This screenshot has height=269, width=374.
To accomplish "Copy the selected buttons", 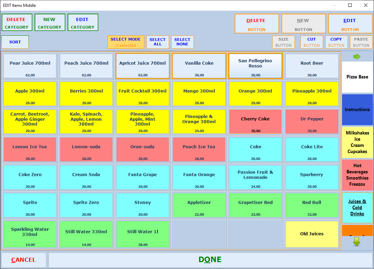I will tap(336, 42).
